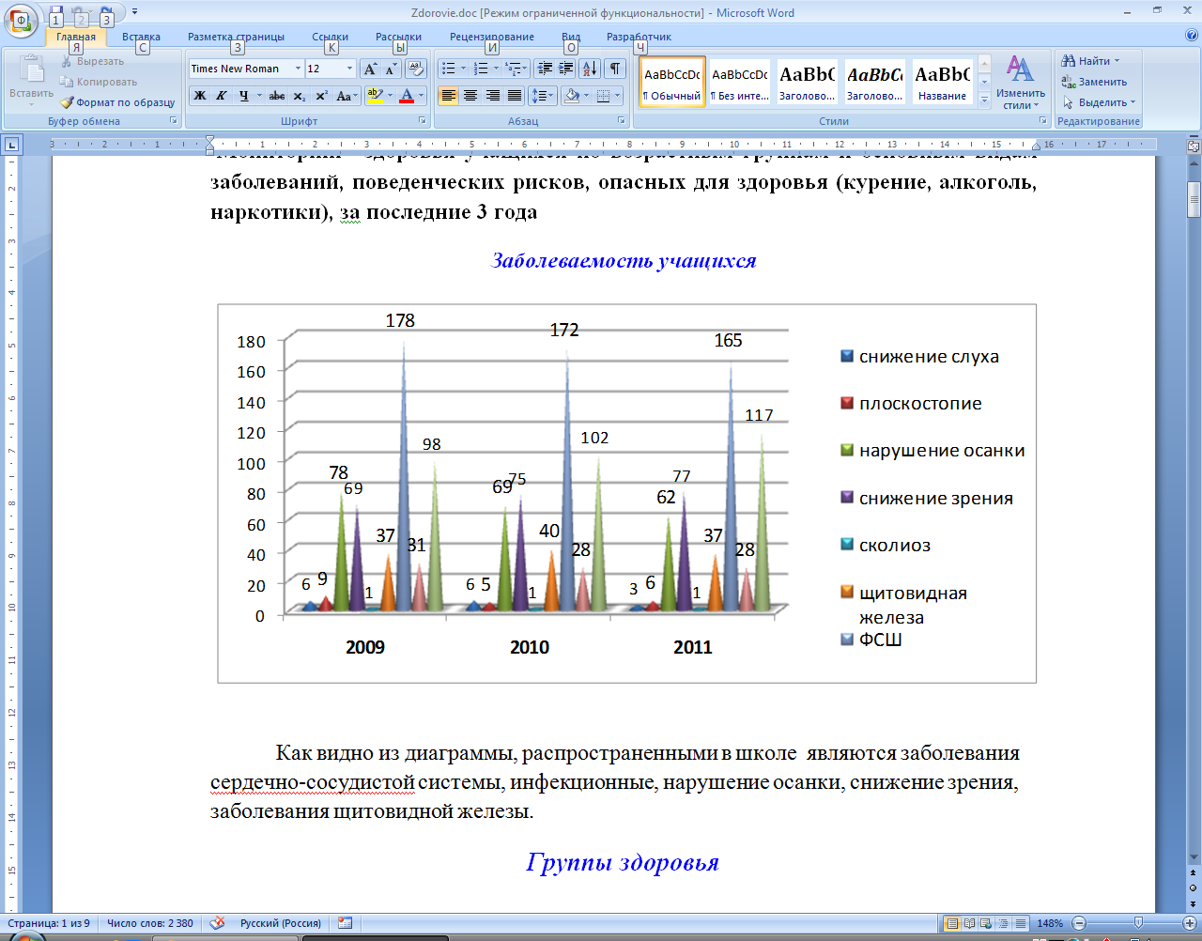Toggle bold (Ж) formatting
The height and width of the screenshot is (941, 1202).
pyautogui.click(x=199, y=96)
